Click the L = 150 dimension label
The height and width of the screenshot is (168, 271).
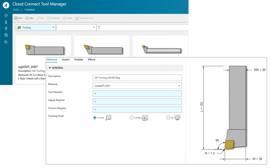(x=201, y=107)
